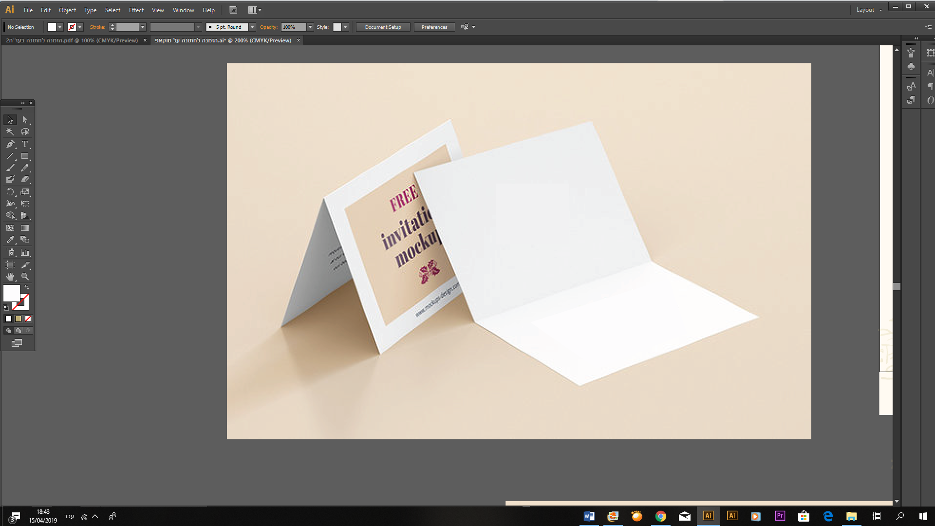Select the Pen tool

pyautogui.click(x=10, y=144)
